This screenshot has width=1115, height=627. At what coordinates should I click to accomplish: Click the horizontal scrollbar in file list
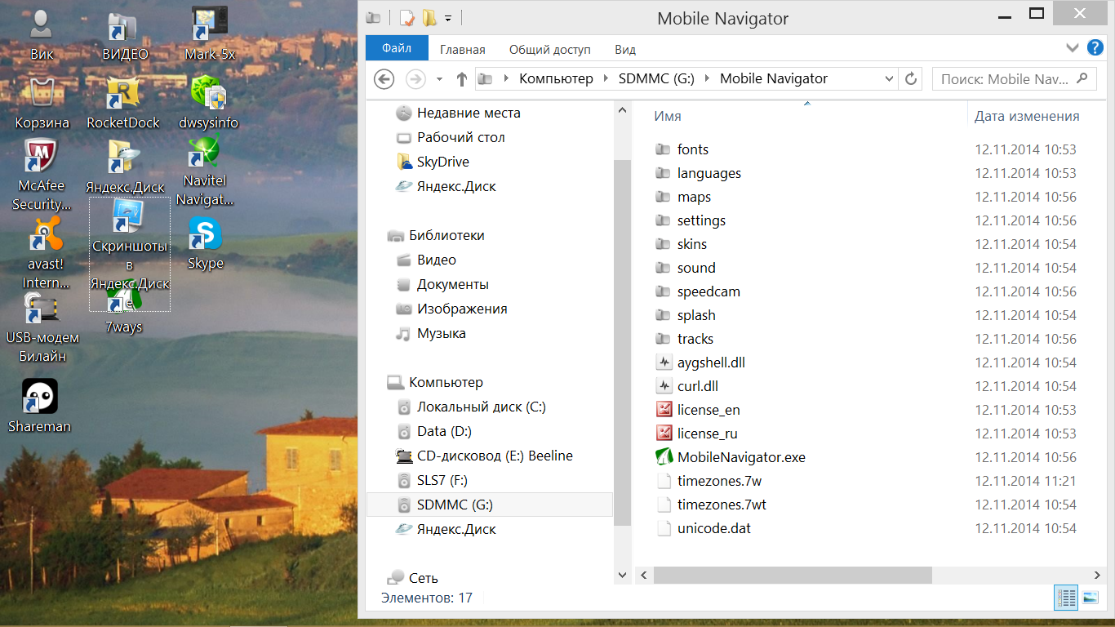click(792, 576)
